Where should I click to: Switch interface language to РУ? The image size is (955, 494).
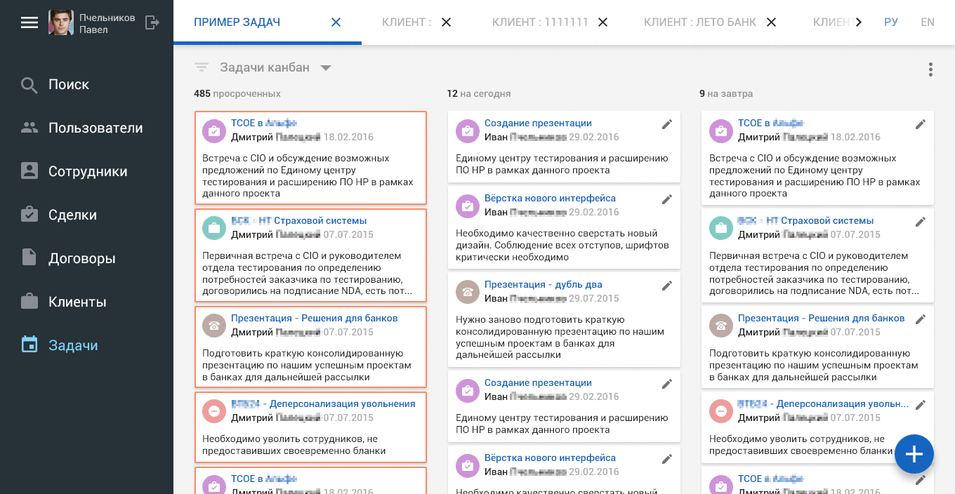(891, 22)
